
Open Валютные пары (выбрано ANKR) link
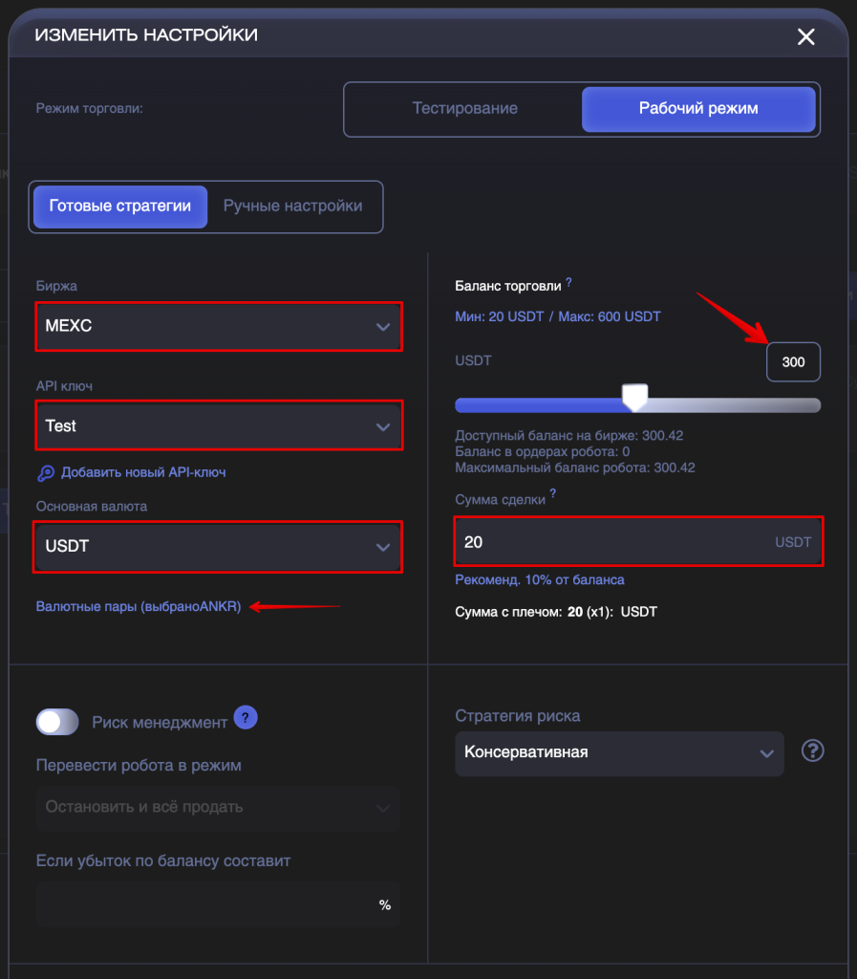tap(139, 607)
